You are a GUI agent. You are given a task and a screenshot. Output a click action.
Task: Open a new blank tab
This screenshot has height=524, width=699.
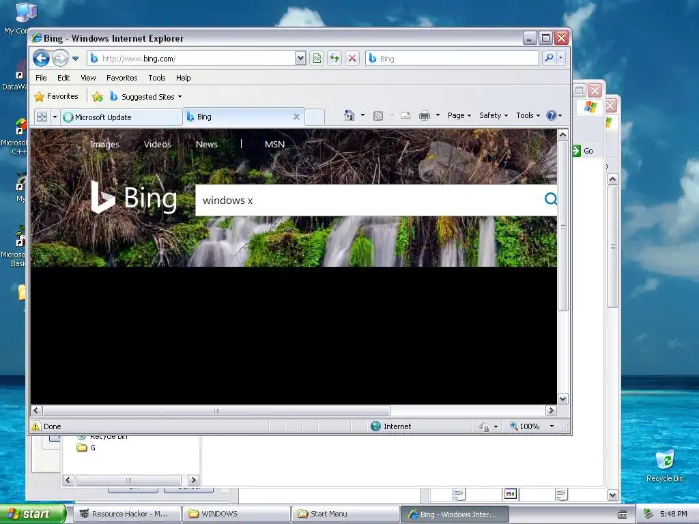315,117
